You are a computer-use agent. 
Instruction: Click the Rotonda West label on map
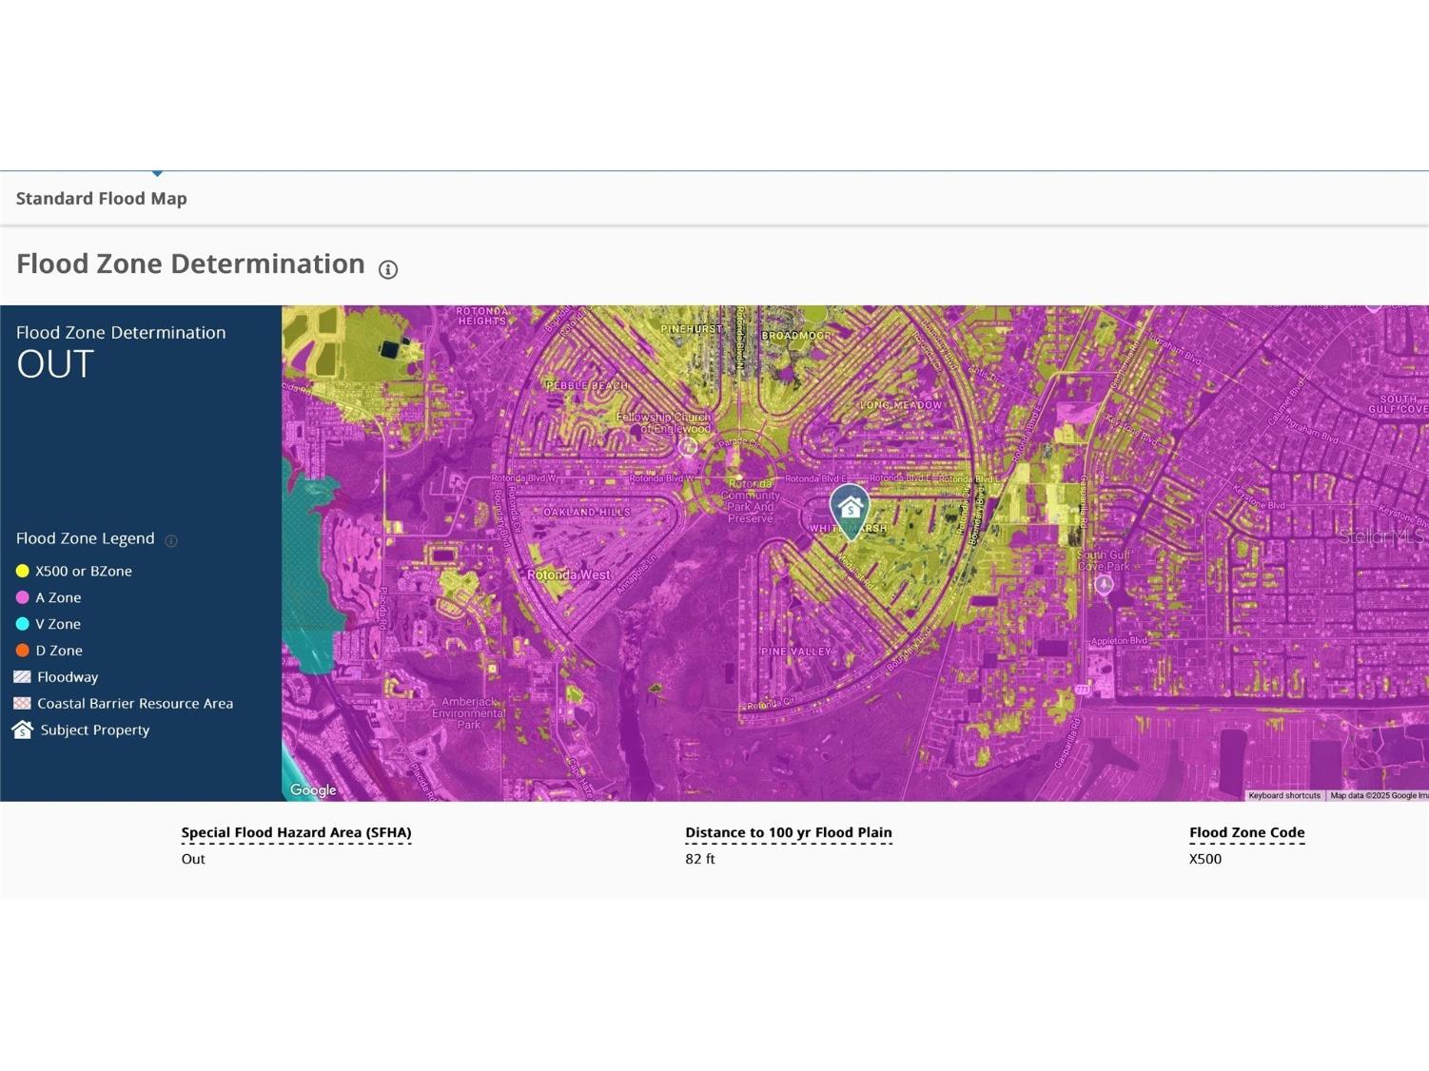569,575
